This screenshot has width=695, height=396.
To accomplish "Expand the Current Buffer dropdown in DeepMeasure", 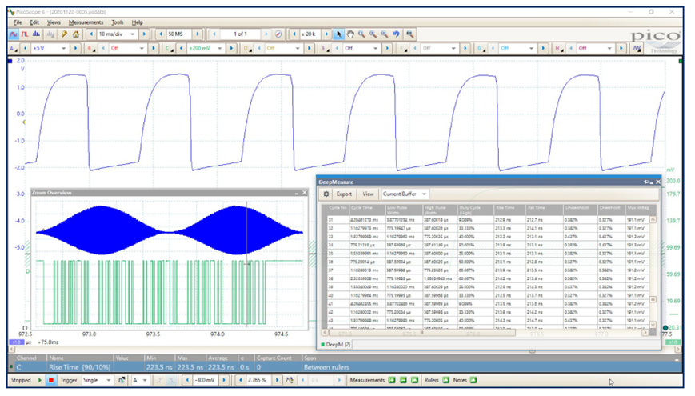I will pyautogui.click(x=425, y=194).
